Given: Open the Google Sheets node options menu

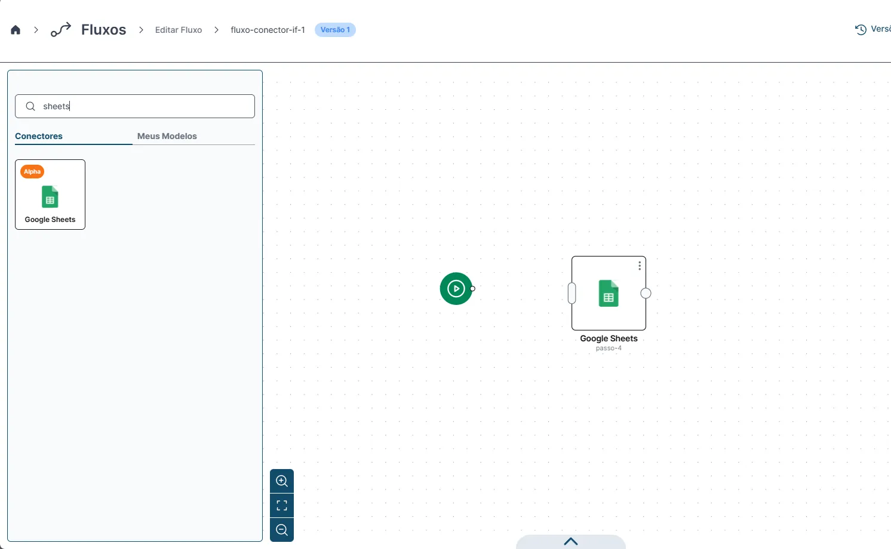Looking at the screenshot, I should point(640,266).
